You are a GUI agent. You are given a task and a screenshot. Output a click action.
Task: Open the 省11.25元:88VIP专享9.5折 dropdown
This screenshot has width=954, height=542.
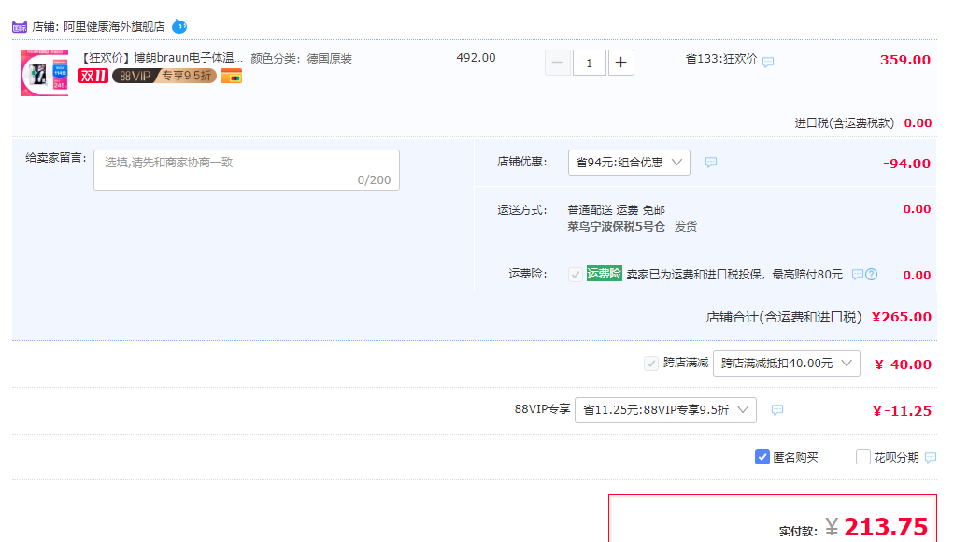click(665, 410)
